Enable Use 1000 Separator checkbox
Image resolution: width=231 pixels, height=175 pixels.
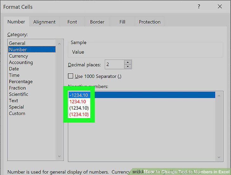(70, 76)
